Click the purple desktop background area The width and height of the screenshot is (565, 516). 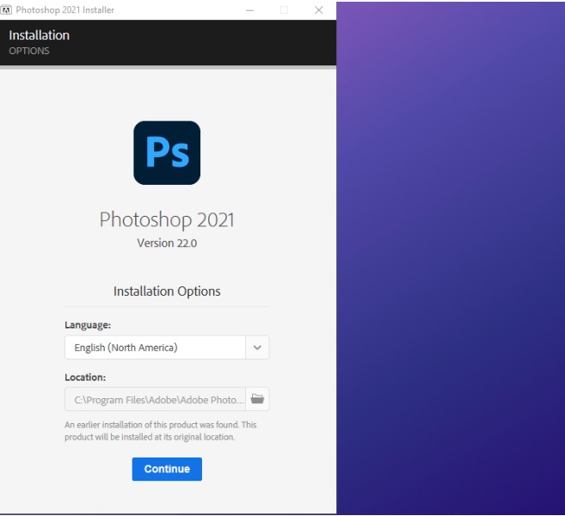pos(450,258)
